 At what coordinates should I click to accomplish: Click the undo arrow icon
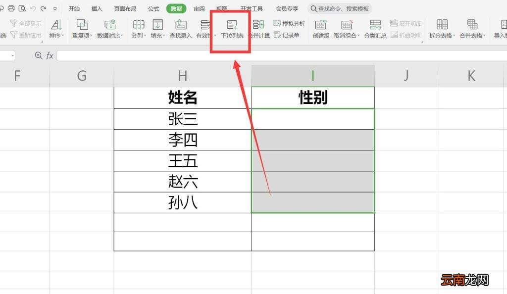(x=33, y=8)
